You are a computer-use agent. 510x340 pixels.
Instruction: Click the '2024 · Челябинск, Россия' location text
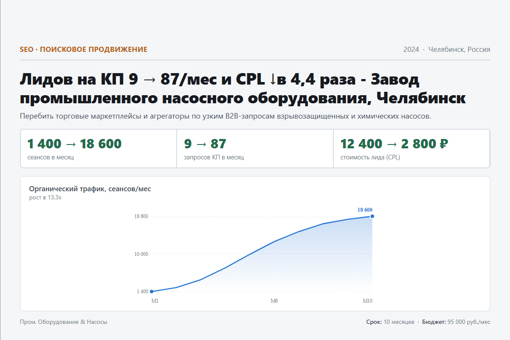pyautogui.click(x=447, y=49)
